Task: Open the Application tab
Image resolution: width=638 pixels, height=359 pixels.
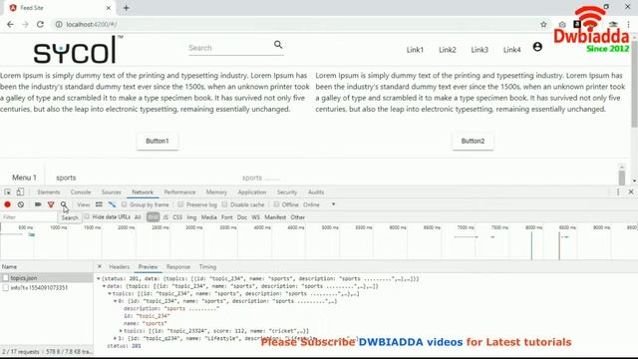Action: (x=252, y=192)
